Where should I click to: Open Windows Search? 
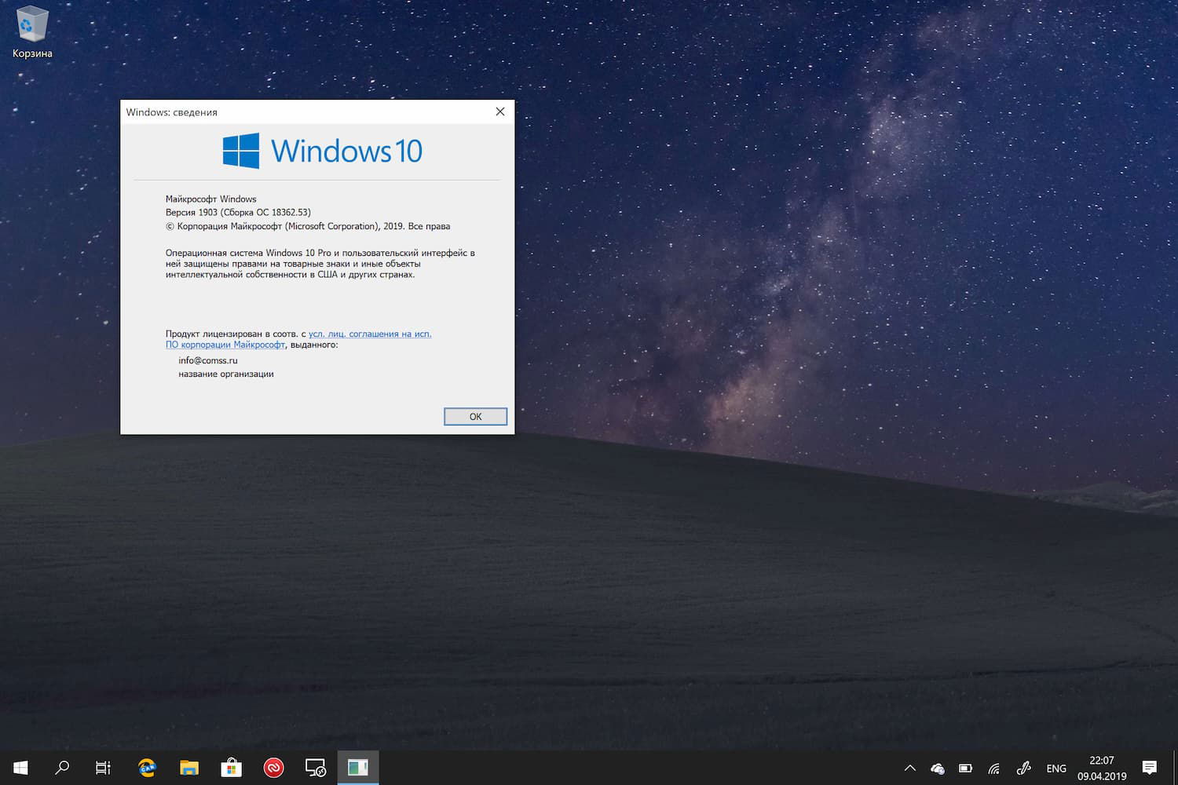[62, 768]
